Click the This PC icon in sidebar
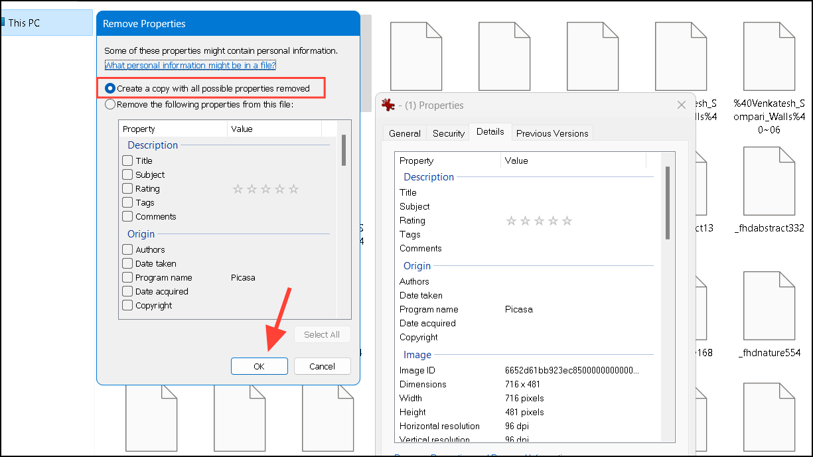813x457 pixels. point(3,23)
